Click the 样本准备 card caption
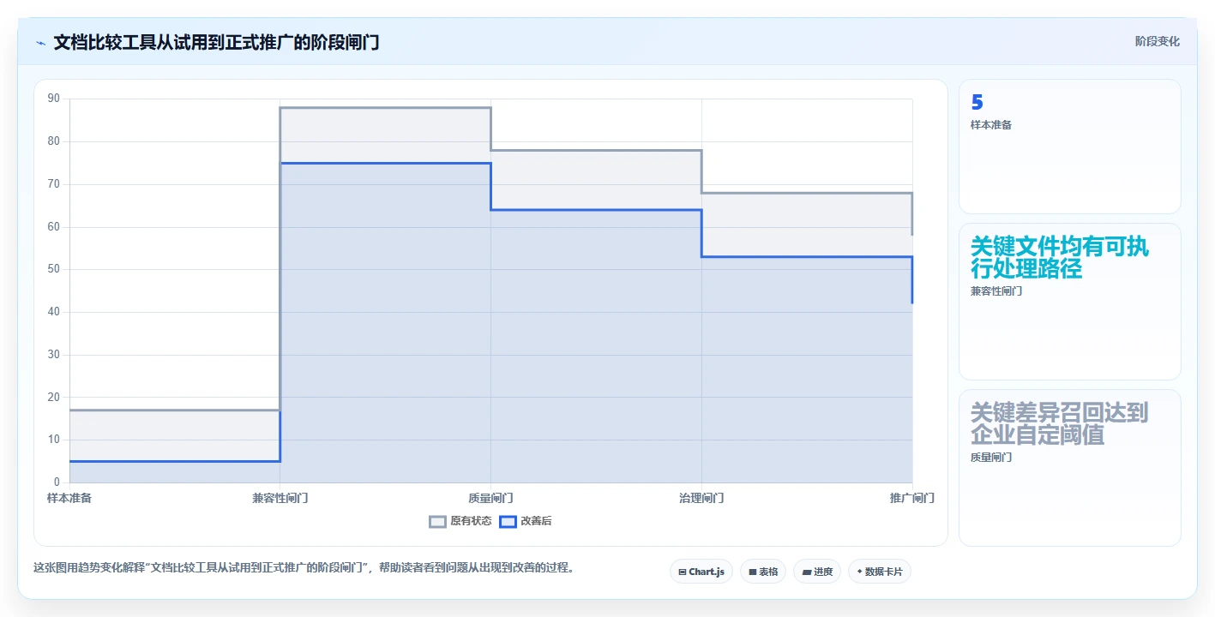 [991, 125]
